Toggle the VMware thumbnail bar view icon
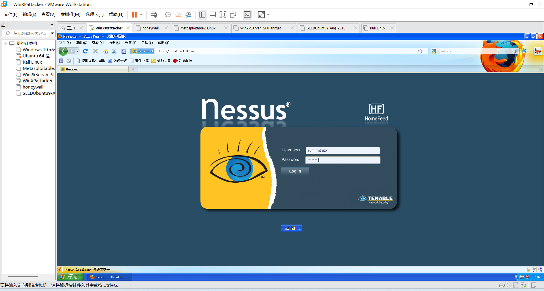The image size is (544, 291). pyautogui.click(x=212, y=14)
